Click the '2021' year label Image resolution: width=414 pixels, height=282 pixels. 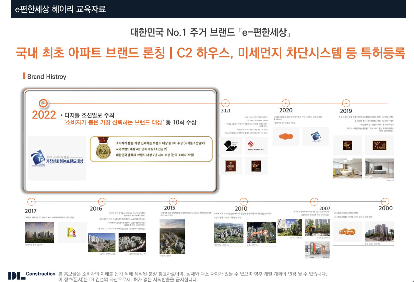click(225, 110)
